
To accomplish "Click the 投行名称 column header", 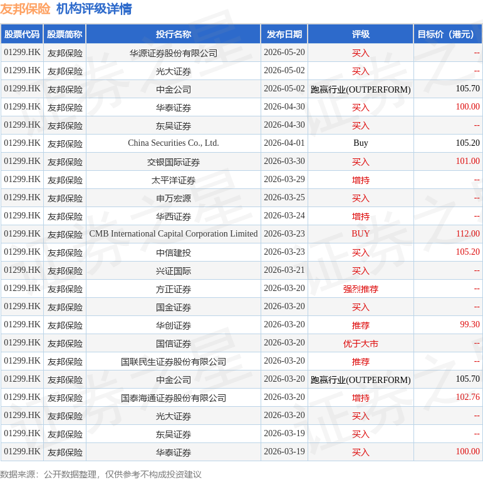I will [174, 34].
